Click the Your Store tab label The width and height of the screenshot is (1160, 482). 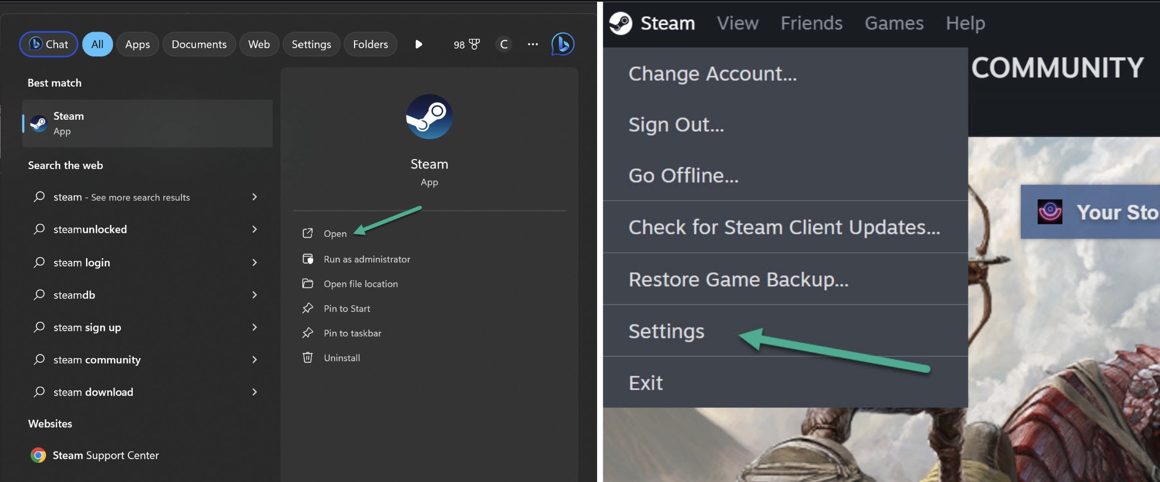point(1117,212)
